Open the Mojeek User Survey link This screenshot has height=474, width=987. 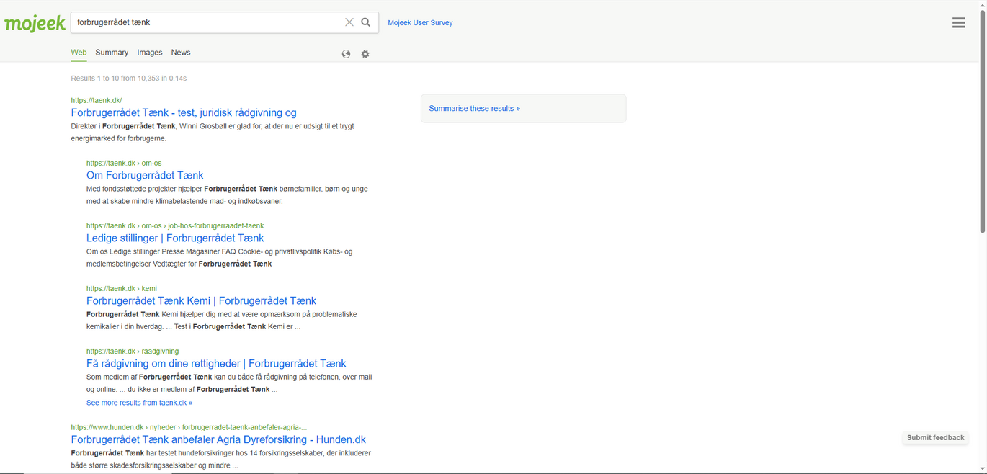coord(420,23)
